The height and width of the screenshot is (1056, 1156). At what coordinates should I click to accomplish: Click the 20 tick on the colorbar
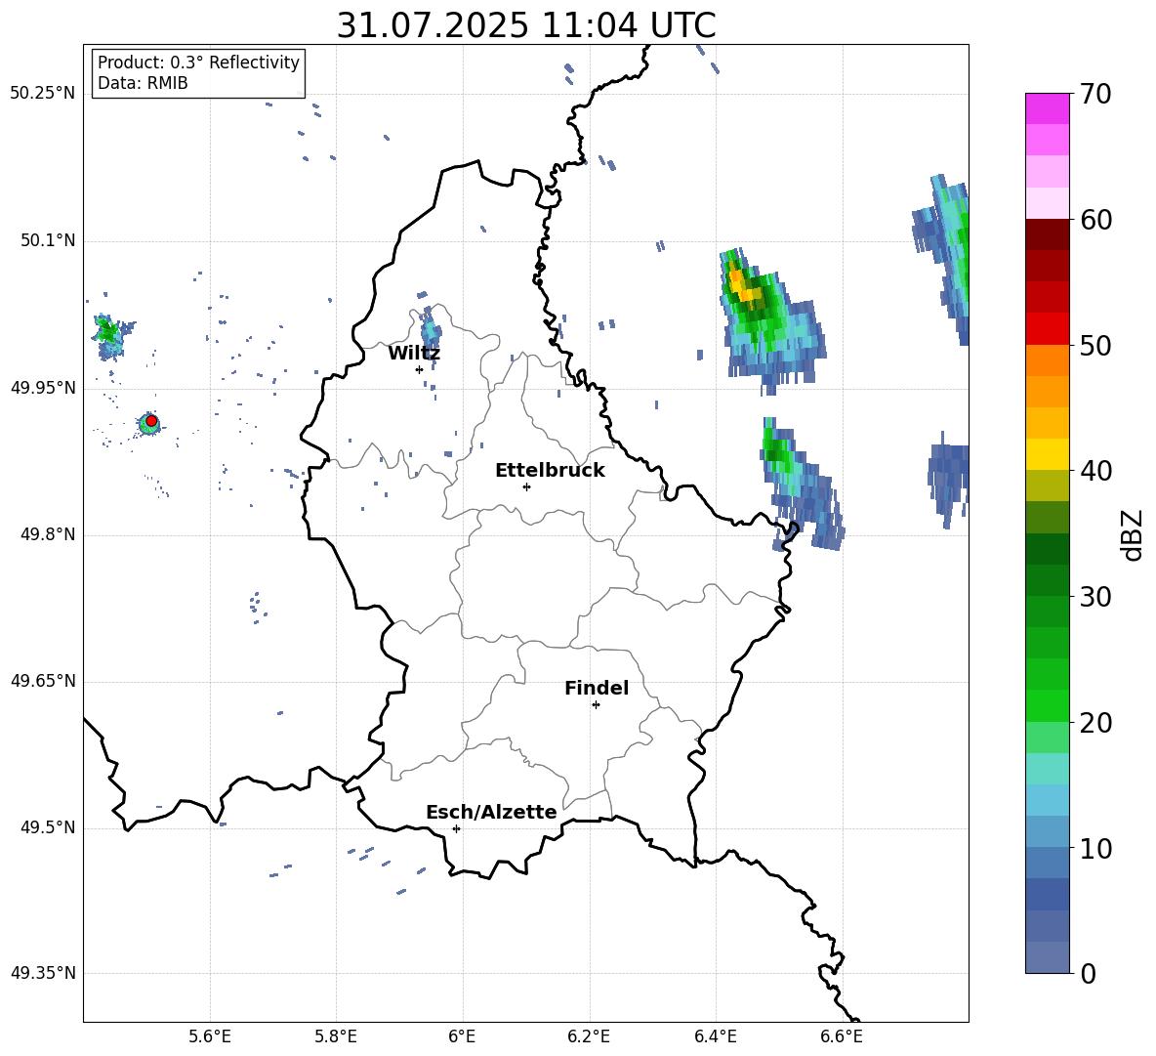click(1094, 723)
